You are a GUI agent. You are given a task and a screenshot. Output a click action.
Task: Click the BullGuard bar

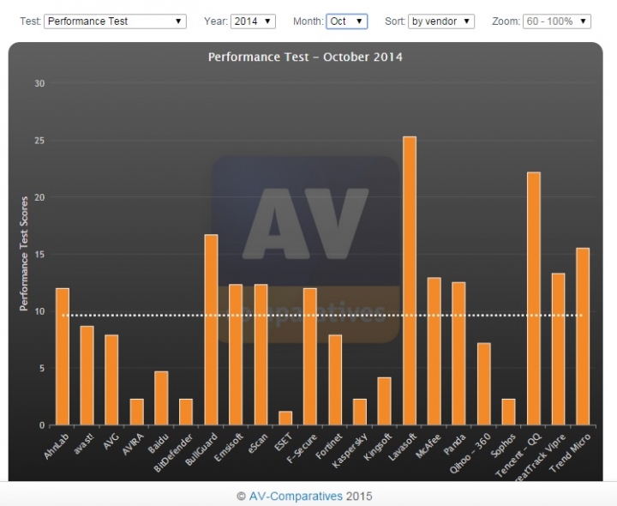coord(212,330)
